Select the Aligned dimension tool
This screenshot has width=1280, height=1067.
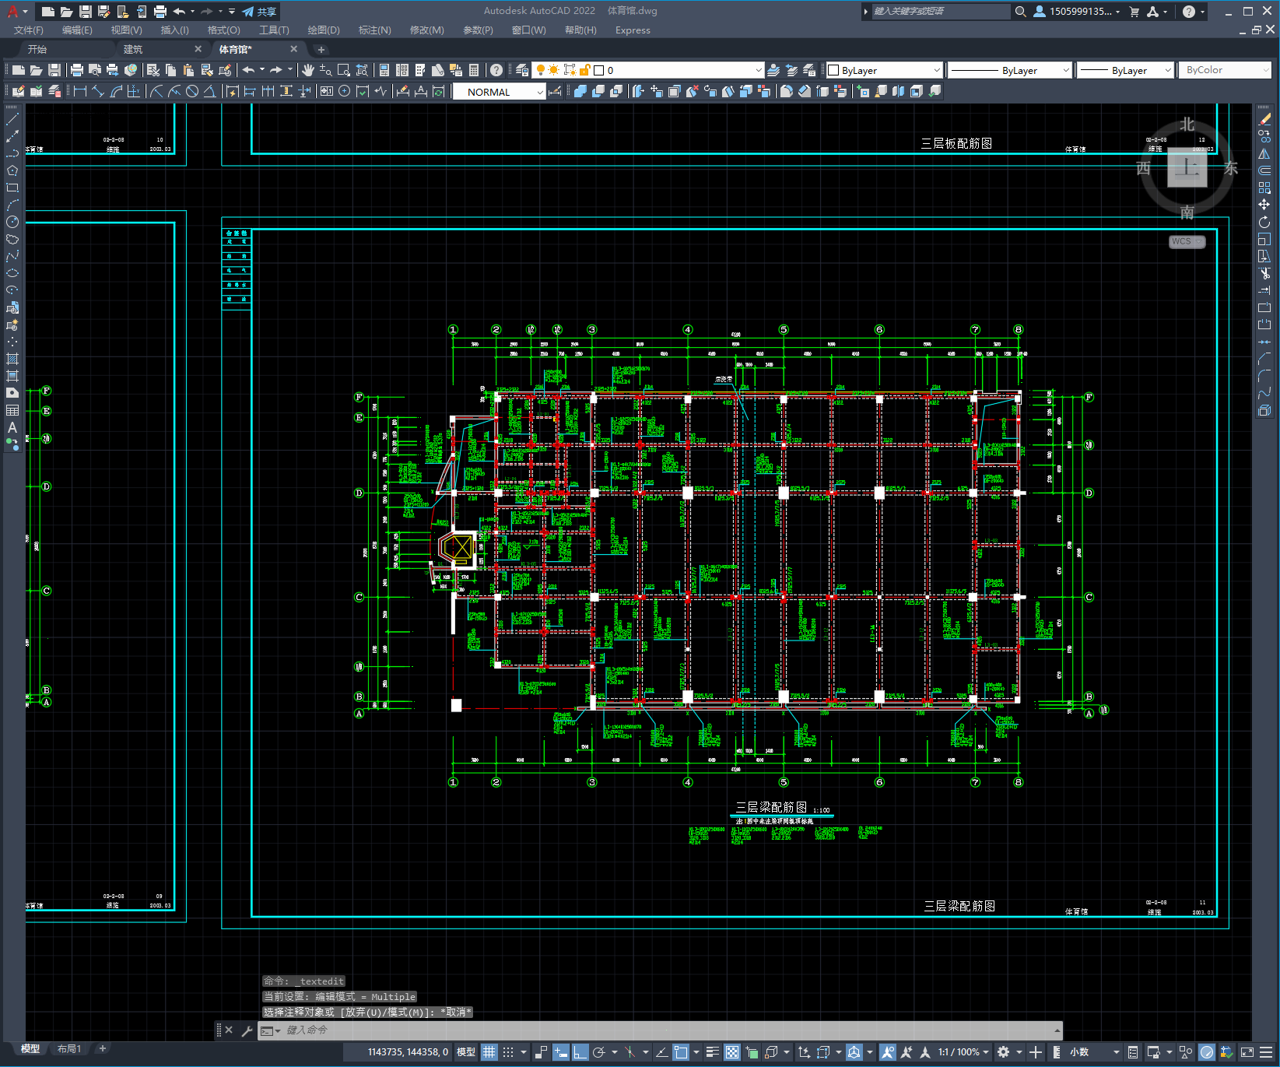pos(97,91)
